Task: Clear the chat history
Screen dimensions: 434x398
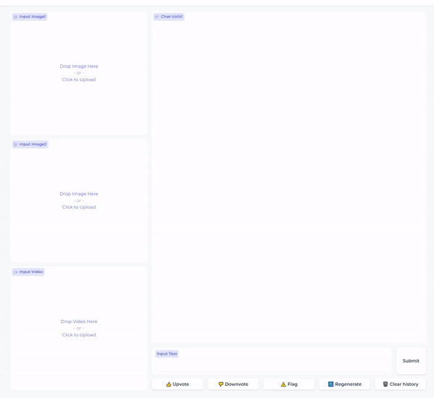Action: click(400, 384)
